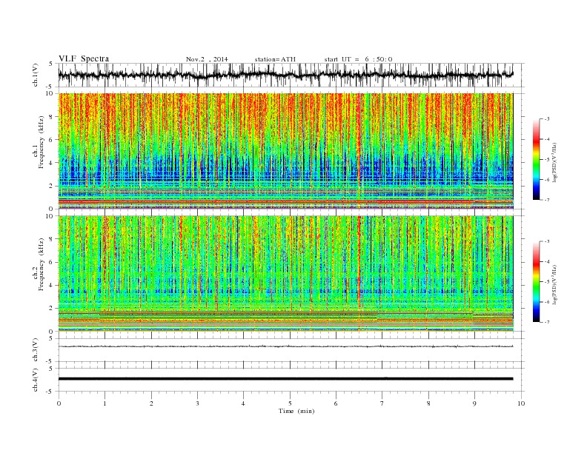Click the ch.4 thick black voltage trace
587x453 pixels.
coord(286,379)
